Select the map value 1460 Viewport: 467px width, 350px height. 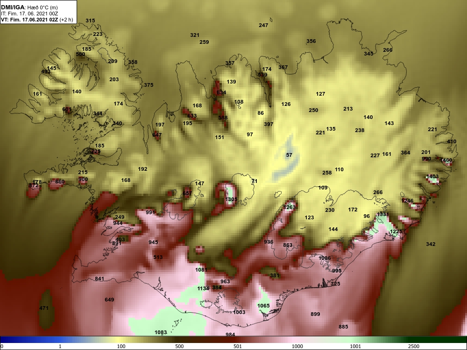point(446,161)
